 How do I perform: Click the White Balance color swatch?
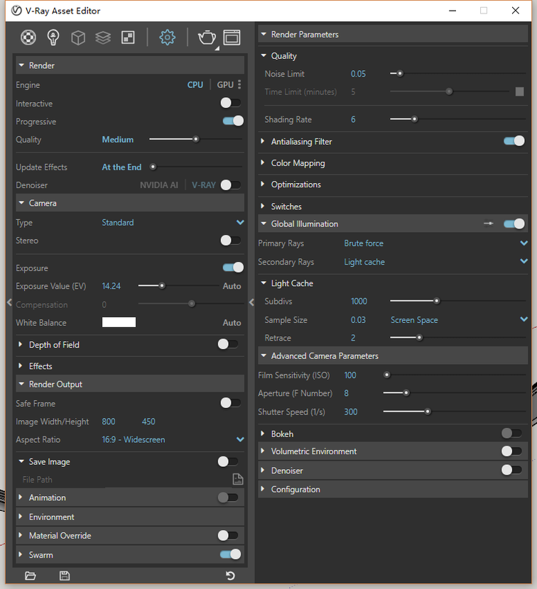point(119,322)
